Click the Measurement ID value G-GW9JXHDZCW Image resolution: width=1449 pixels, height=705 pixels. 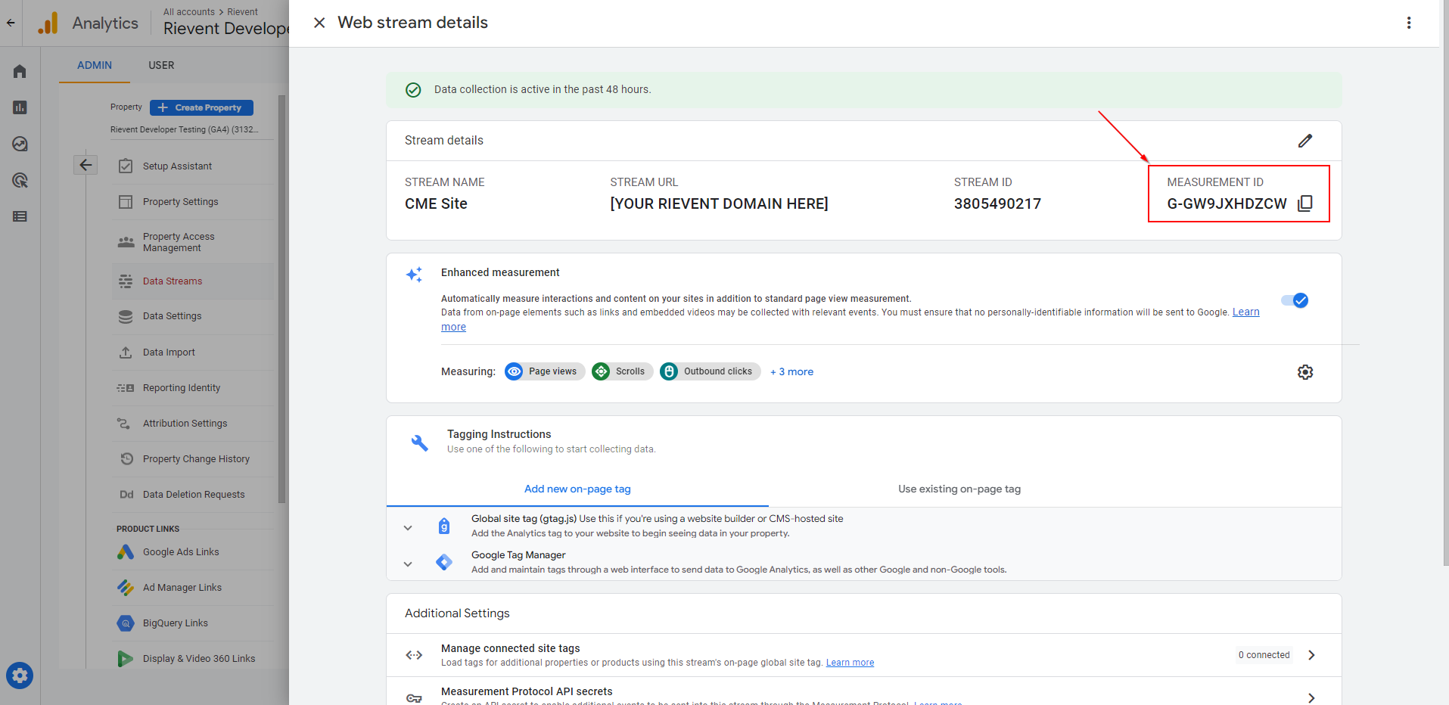pos(1227,203)
